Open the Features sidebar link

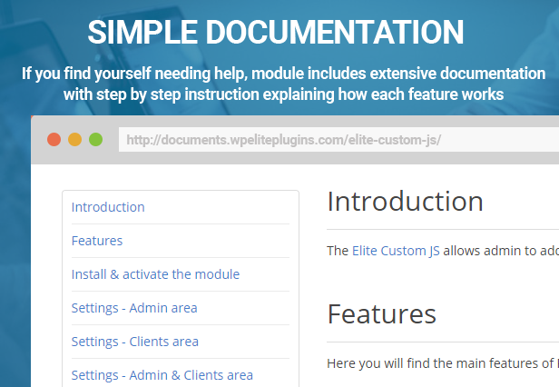pyautogui.click(x=97, y=241)
